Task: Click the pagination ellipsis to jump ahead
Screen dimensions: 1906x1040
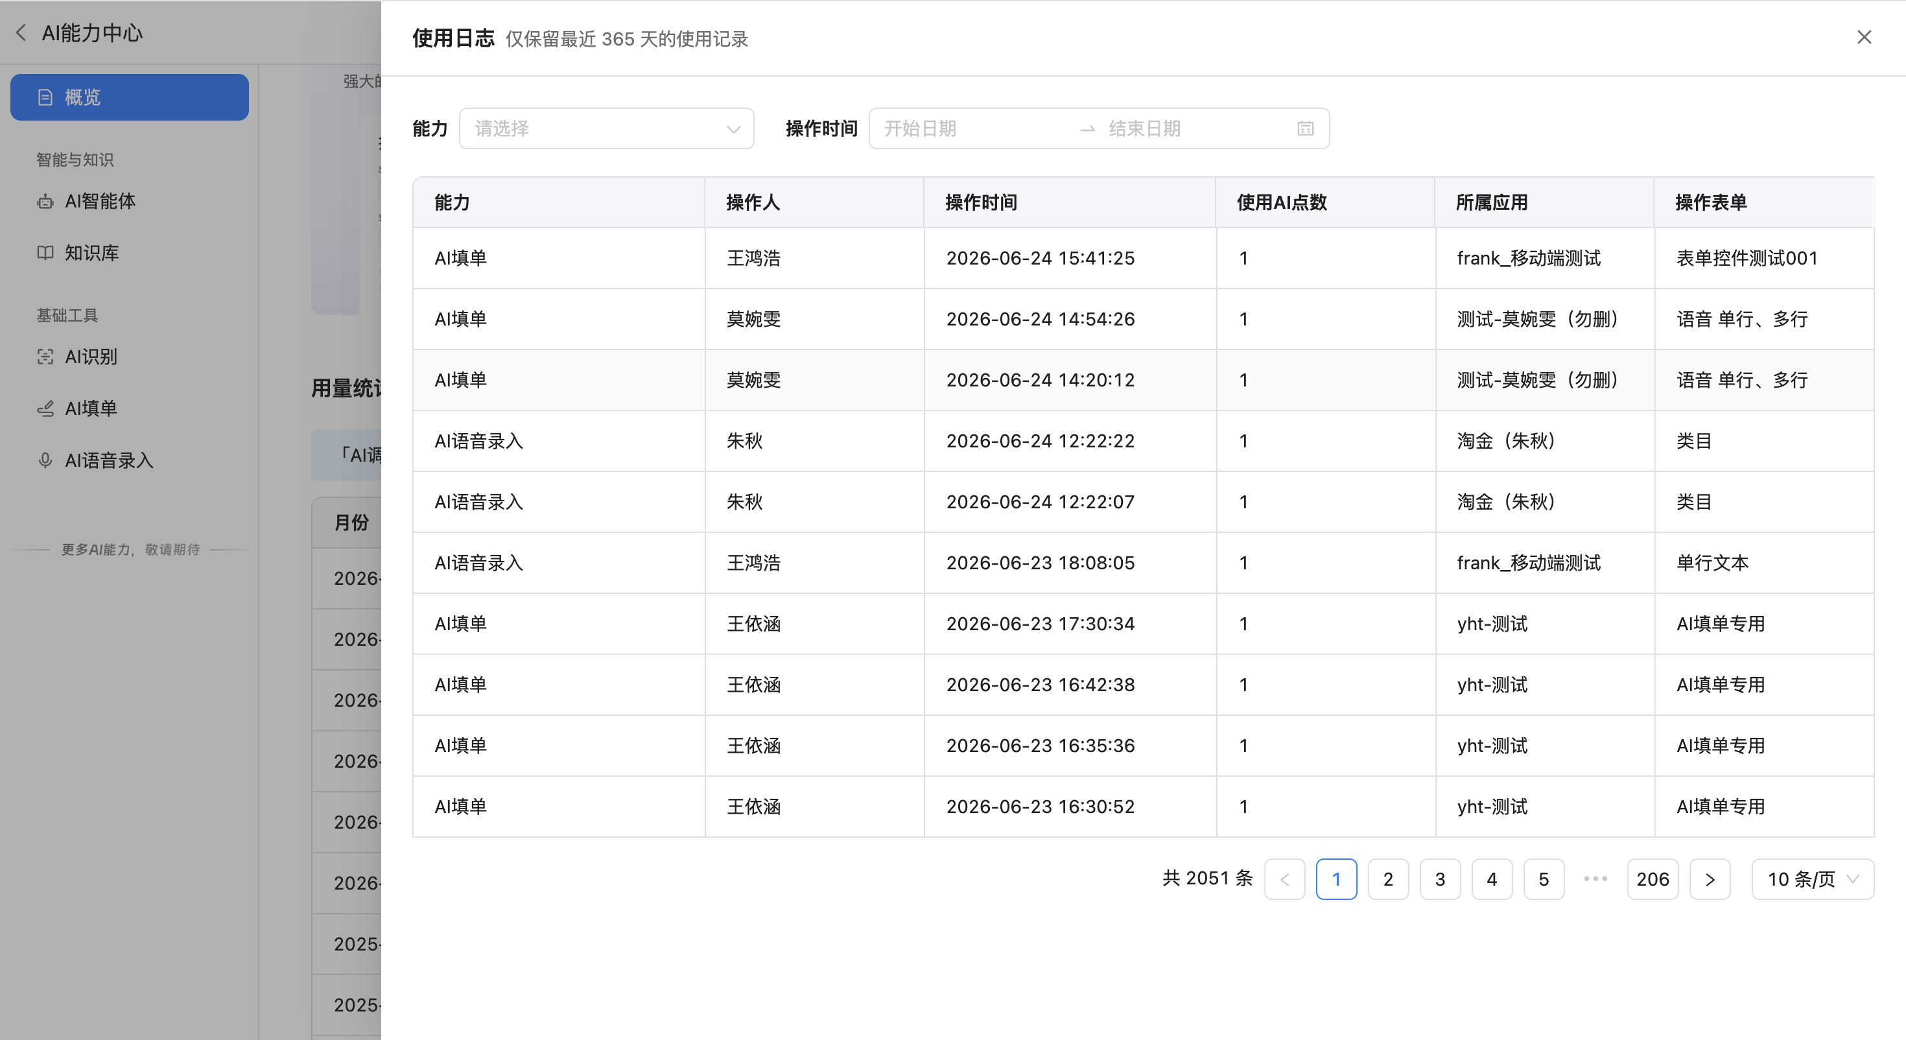Action: (1595, 879)
